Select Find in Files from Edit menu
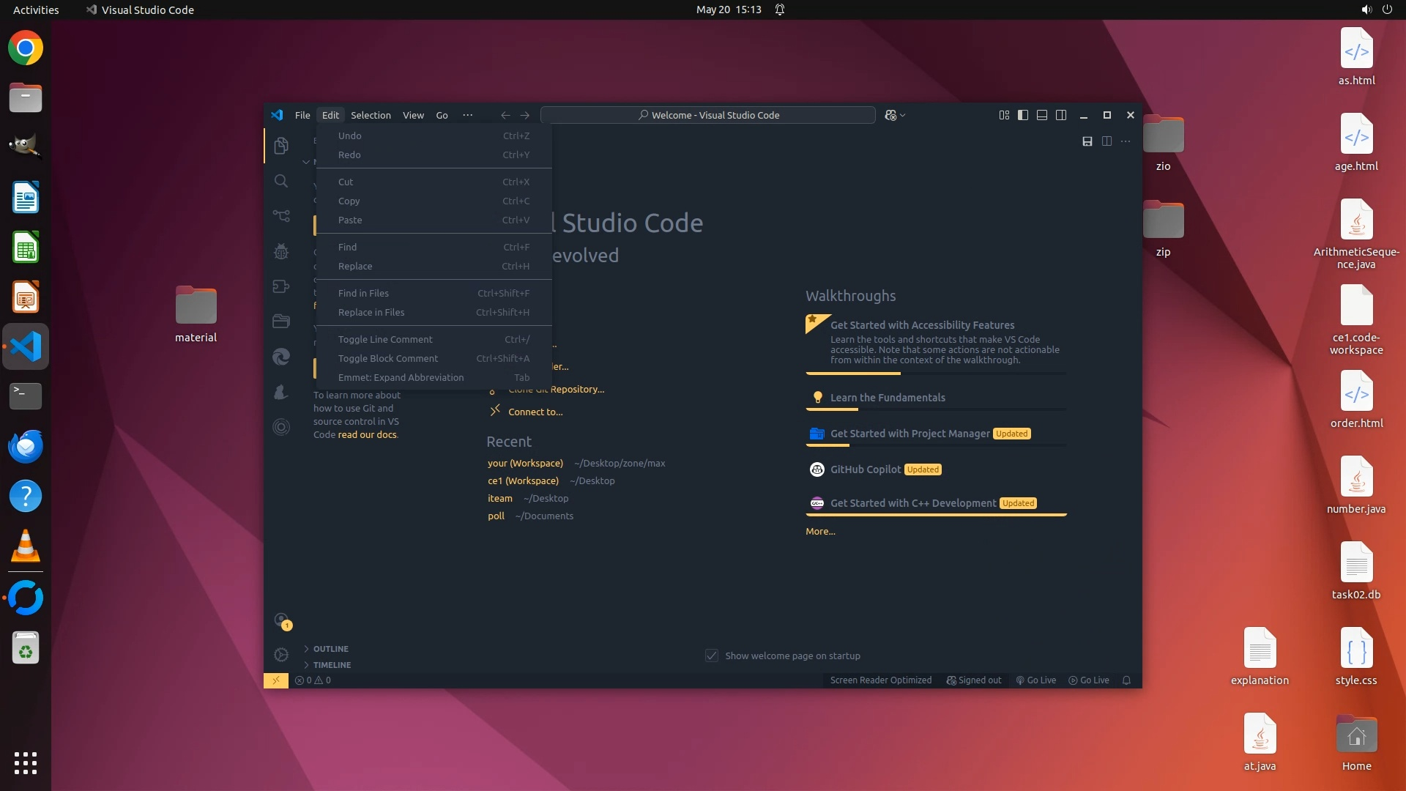 pyautogui.click(x=363, y=293)
